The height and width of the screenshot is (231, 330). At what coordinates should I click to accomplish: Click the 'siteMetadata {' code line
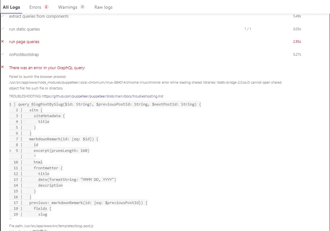tap(49, 116)
